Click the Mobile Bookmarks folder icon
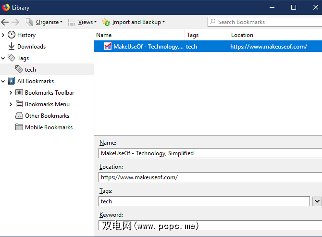This screenshot has width=322, height=237. pos(19,127)
